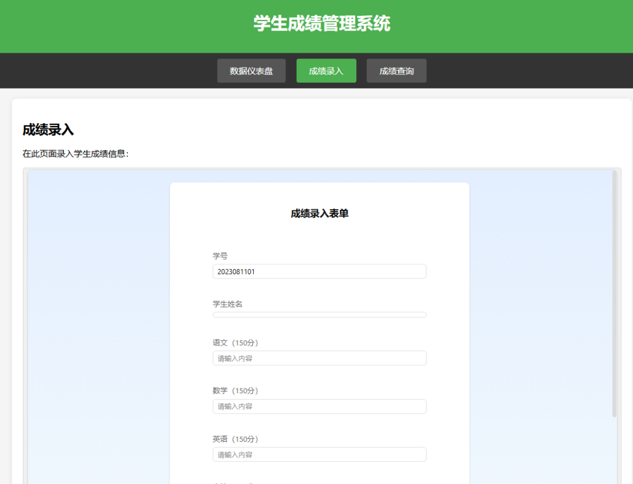The image size is (633, 484).
Task: Select the 数学 score input box
Action: 319,406
